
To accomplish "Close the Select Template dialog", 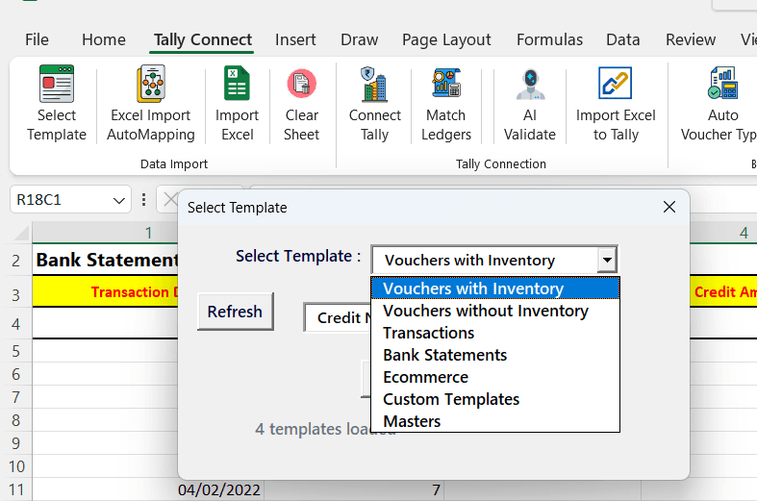I will coord(669,207).
